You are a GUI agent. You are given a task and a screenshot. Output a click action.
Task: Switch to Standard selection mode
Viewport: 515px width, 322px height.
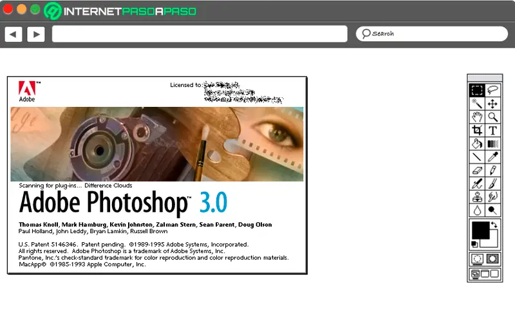(477, 259)
